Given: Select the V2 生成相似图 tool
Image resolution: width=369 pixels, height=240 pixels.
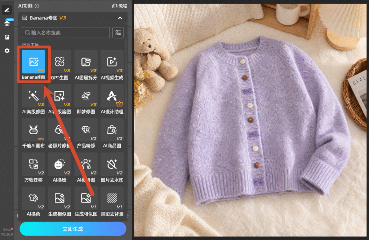Looking at the screenshot, I should tap(59, 198).
